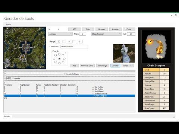Select the Monster button

(x=101, y=29)
